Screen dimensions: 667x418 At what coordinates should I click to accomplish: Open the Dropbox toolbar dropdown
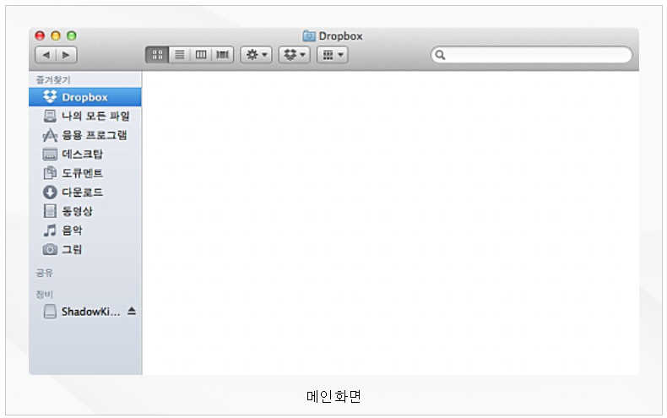click(x=295, y=55)
